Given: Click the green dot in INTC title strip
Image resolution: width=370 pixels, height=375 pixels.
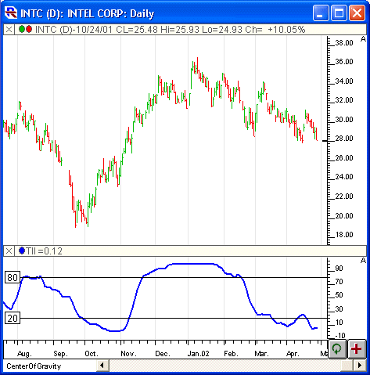Looking at the screenshot, I should click(22, 29).
